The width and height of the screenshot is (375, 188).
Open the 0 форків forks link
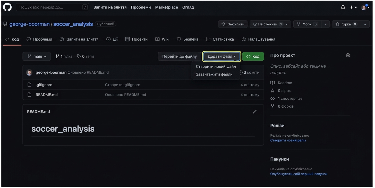click(282, 106)
